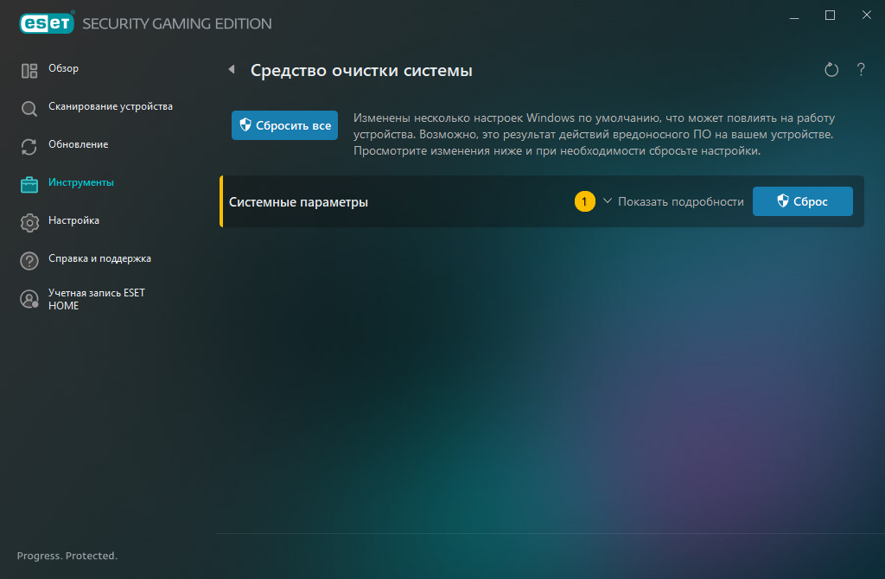The width and height of the screenshot is (885, 579).
Task: Click the Справка и поддержка question icon
Action: pyautogui.click(x=29, y=261)
